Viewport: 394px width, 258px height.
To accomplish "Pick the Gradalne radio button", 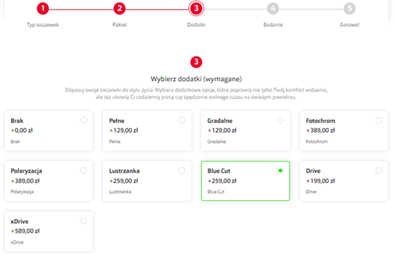I will pyautogui.click(x=280, y=121).
